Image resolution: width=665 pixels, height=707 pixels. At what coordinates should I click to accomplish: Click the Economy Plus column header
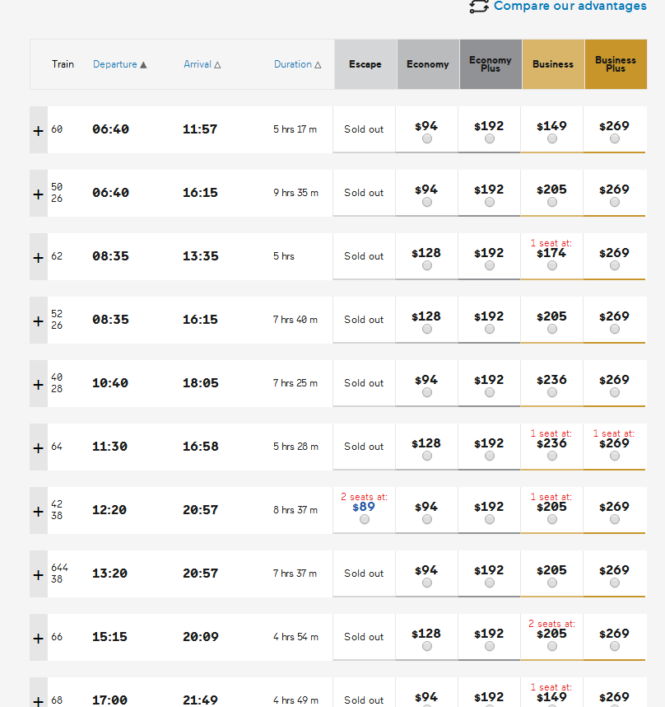(491, 64)
